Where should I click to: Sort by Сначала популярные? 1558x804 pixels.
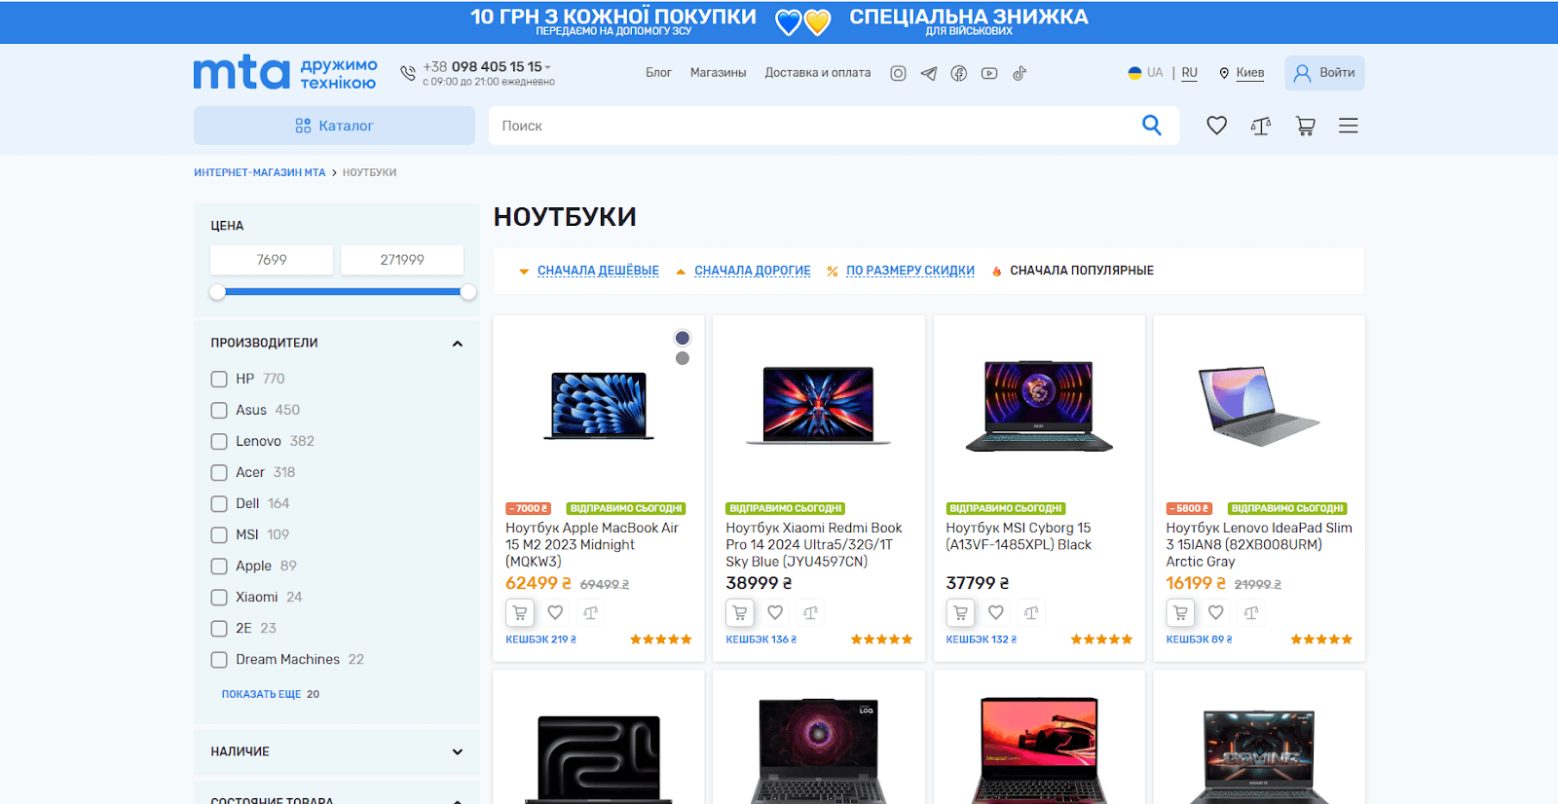pos(1081,271)
